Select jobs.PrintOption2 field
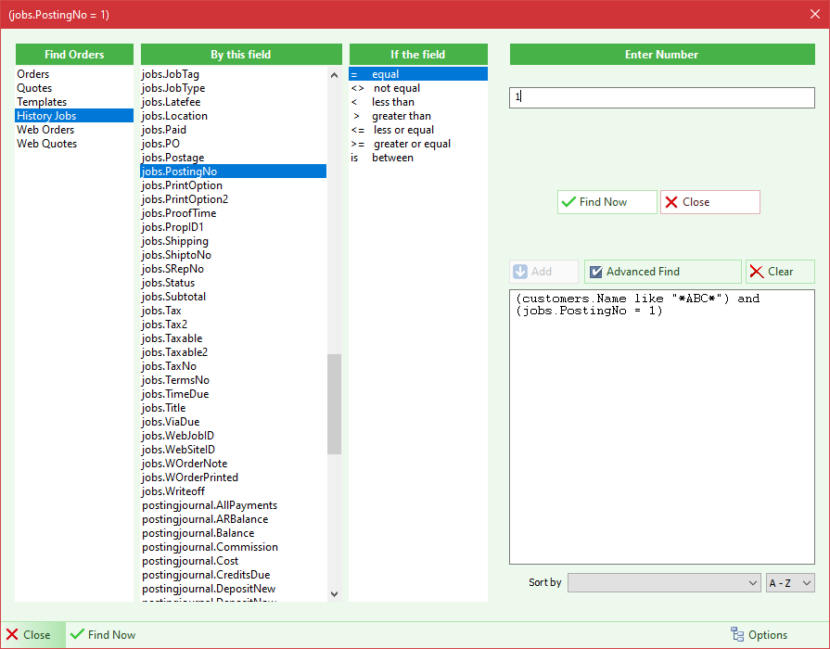 pyautogui.click(x=234, y=199)
